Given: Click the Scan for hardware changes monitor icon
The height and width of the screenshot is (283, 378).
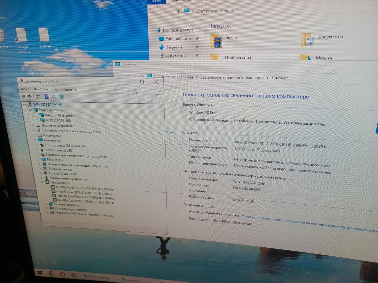Looking at the screenshot, I should pos(62,97).
